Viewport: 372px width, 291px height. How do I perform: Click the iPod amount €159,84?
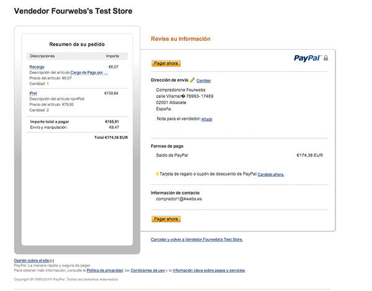point(111,93)
